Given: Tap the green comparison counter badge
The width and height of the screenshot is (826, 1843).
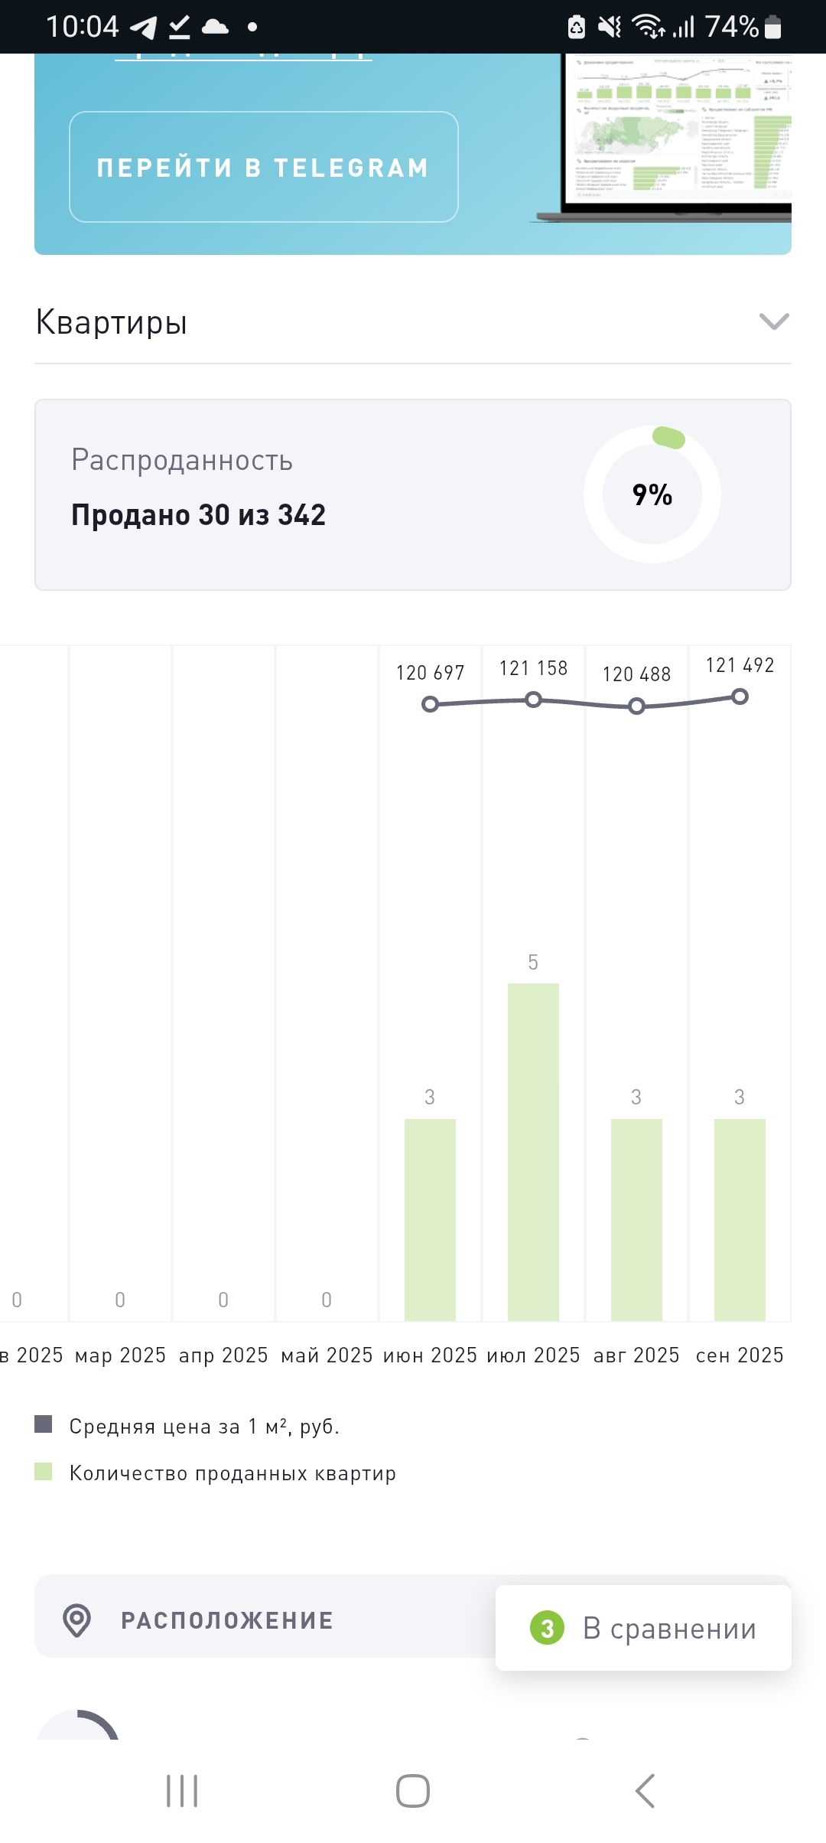Looking at the screenshot, I should pyautogui.click(x=547, y=1628).
